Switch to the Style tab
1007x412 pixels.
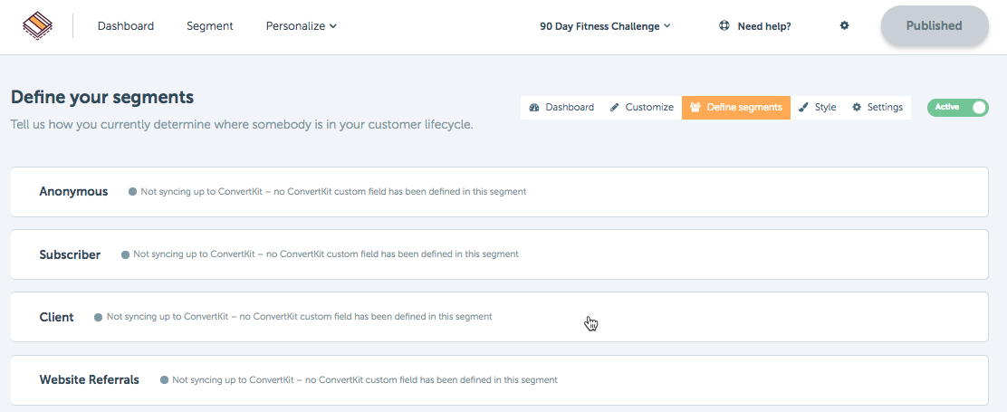[x=818, y=107]
